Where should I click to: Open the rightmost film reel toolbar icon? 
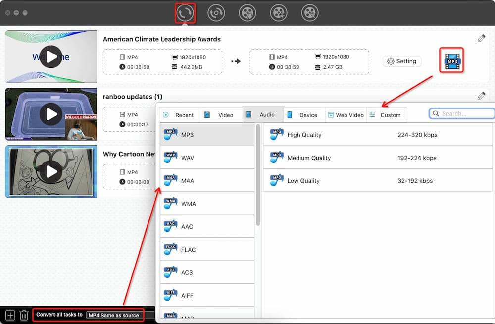(x=310, y=13)
